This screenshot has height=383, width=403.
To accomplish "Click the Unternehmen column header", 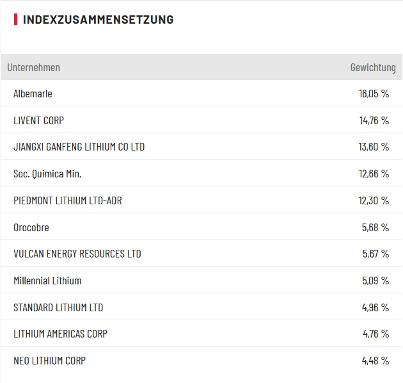I will (x=34, y=67).
